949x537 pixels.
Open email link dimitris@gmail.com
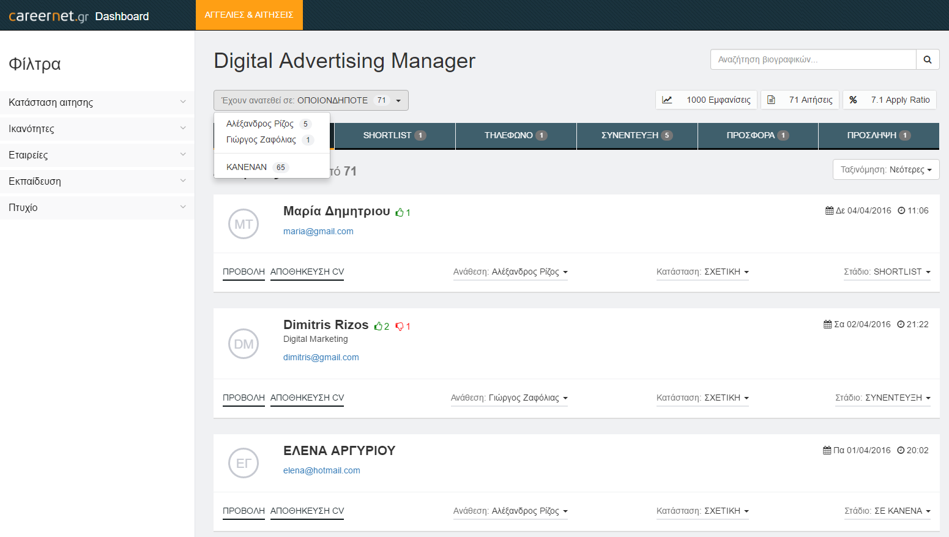(321, 357)
